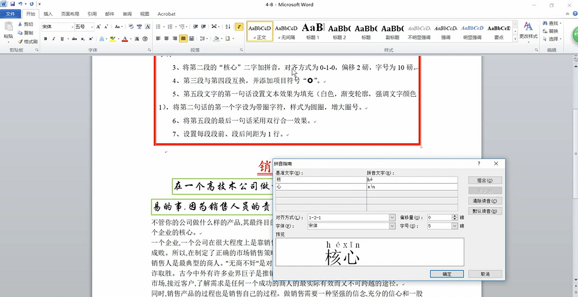Toggle Italic formatting
The image size is (578, 297).
point(54,38)
